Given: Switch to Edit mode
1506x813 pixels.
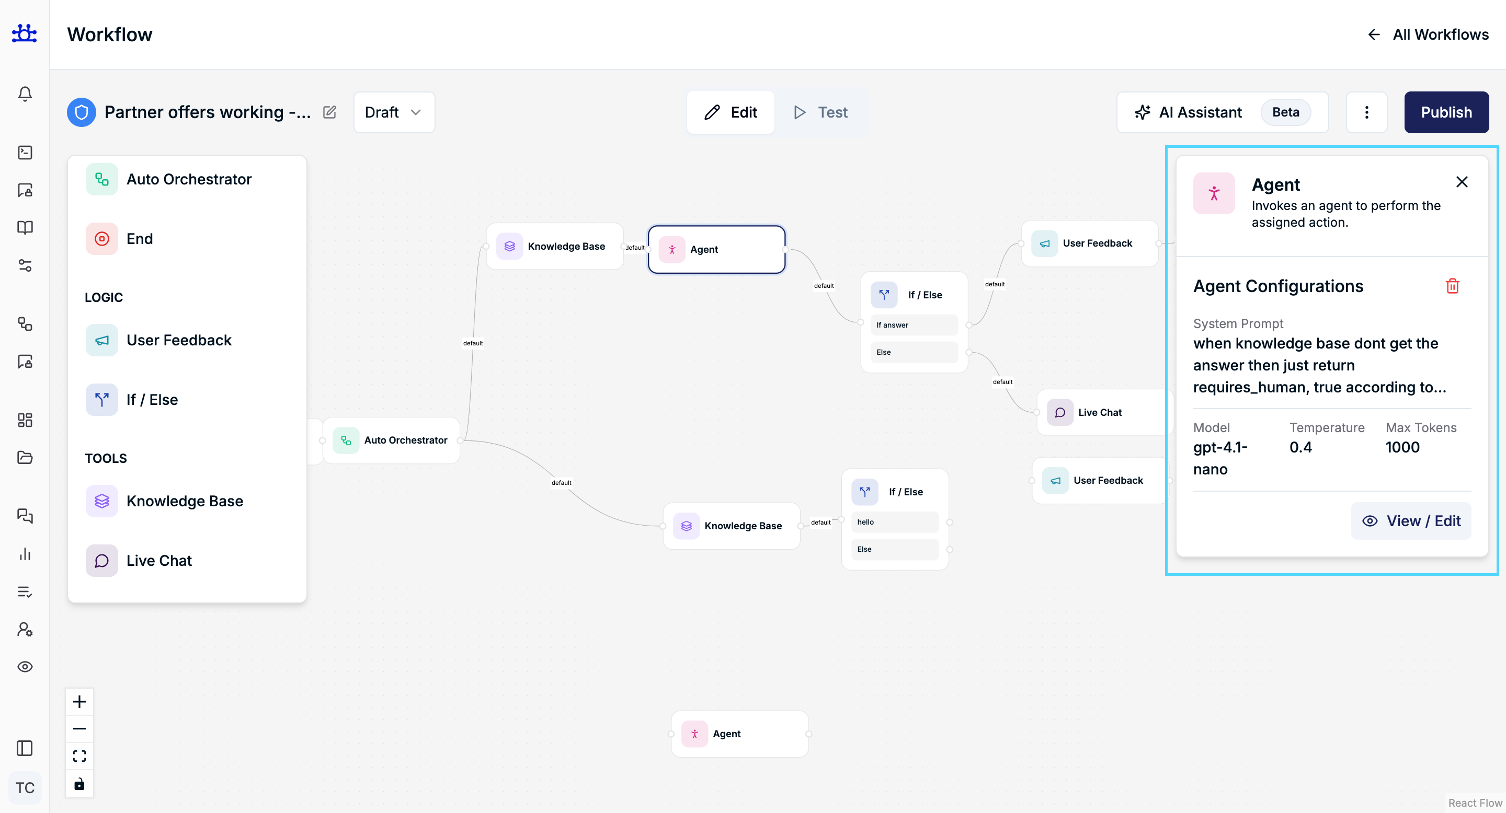Looking at the screenshot, I should tap(730, 112).
